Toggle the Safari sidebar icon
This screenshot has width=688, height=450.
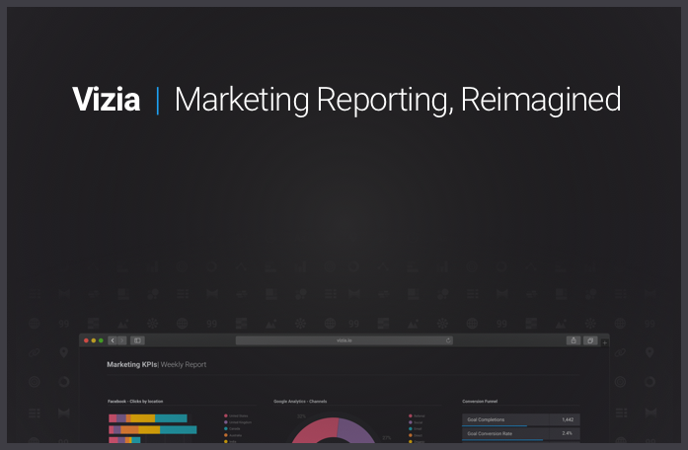[137, 340]
